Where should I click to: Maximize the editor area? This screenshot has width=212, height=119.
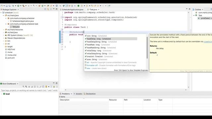pos(189,9)
